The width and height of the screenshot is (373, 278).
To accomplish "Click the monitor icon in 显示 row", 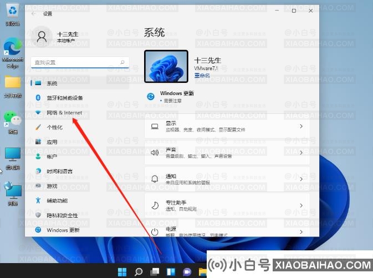I will coord(155,127).
